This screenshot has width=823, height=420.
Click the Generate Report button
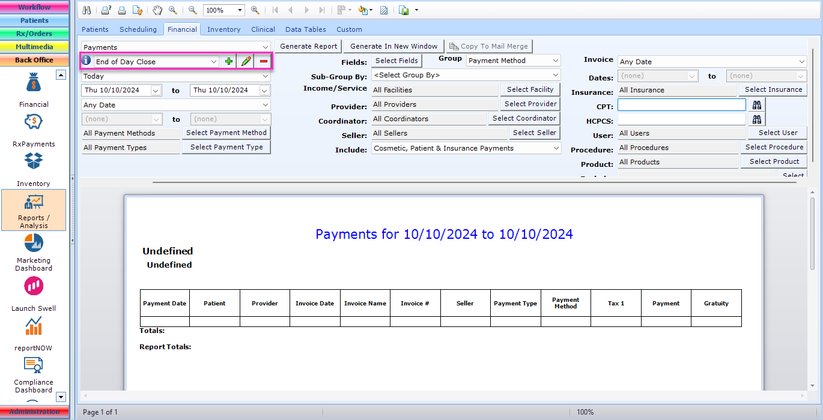point(308,46)
